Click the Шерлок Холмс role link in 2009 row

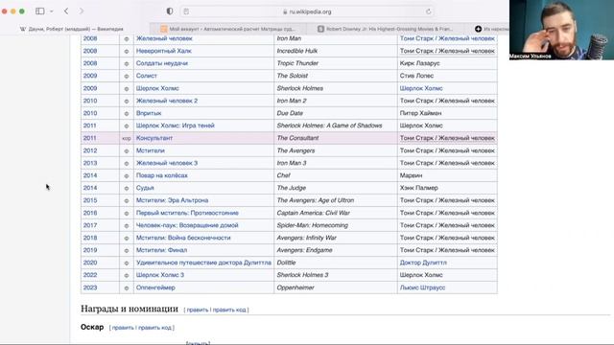coord(421,88)
